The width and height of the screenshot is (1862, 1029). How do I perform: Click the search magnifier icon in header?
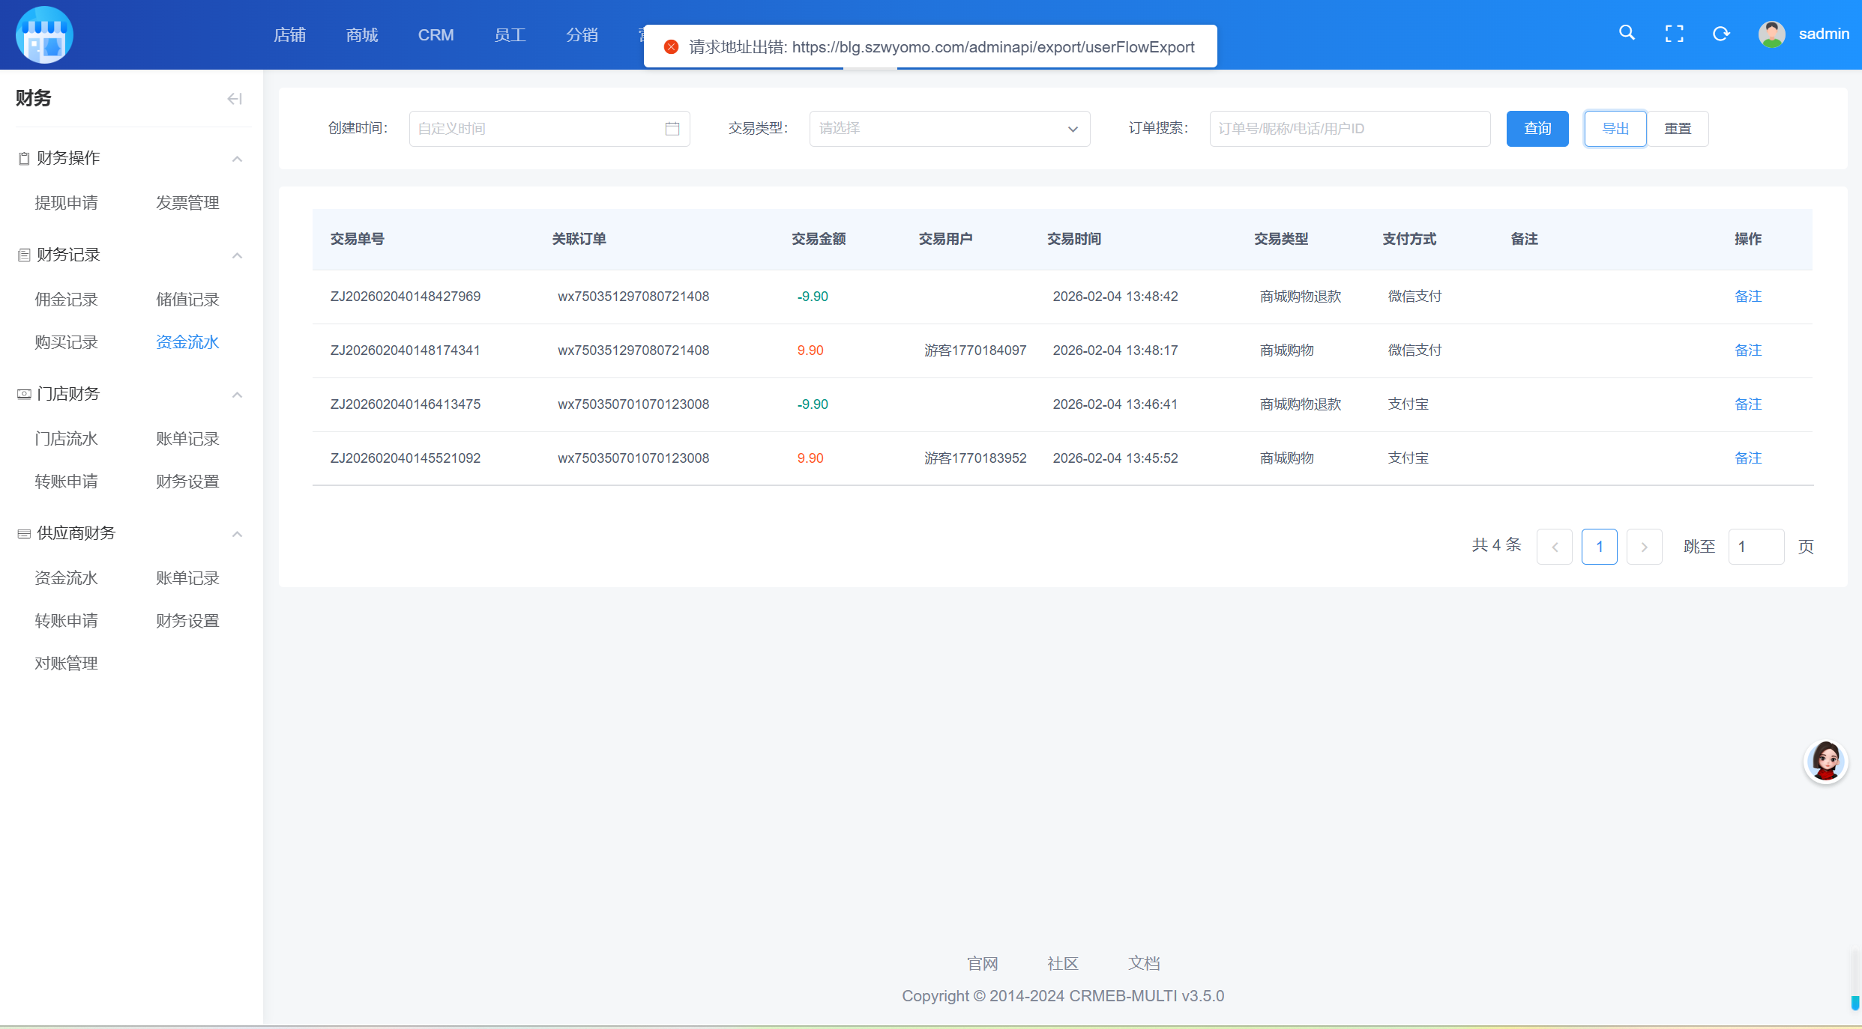click(x=1627, y=33)
